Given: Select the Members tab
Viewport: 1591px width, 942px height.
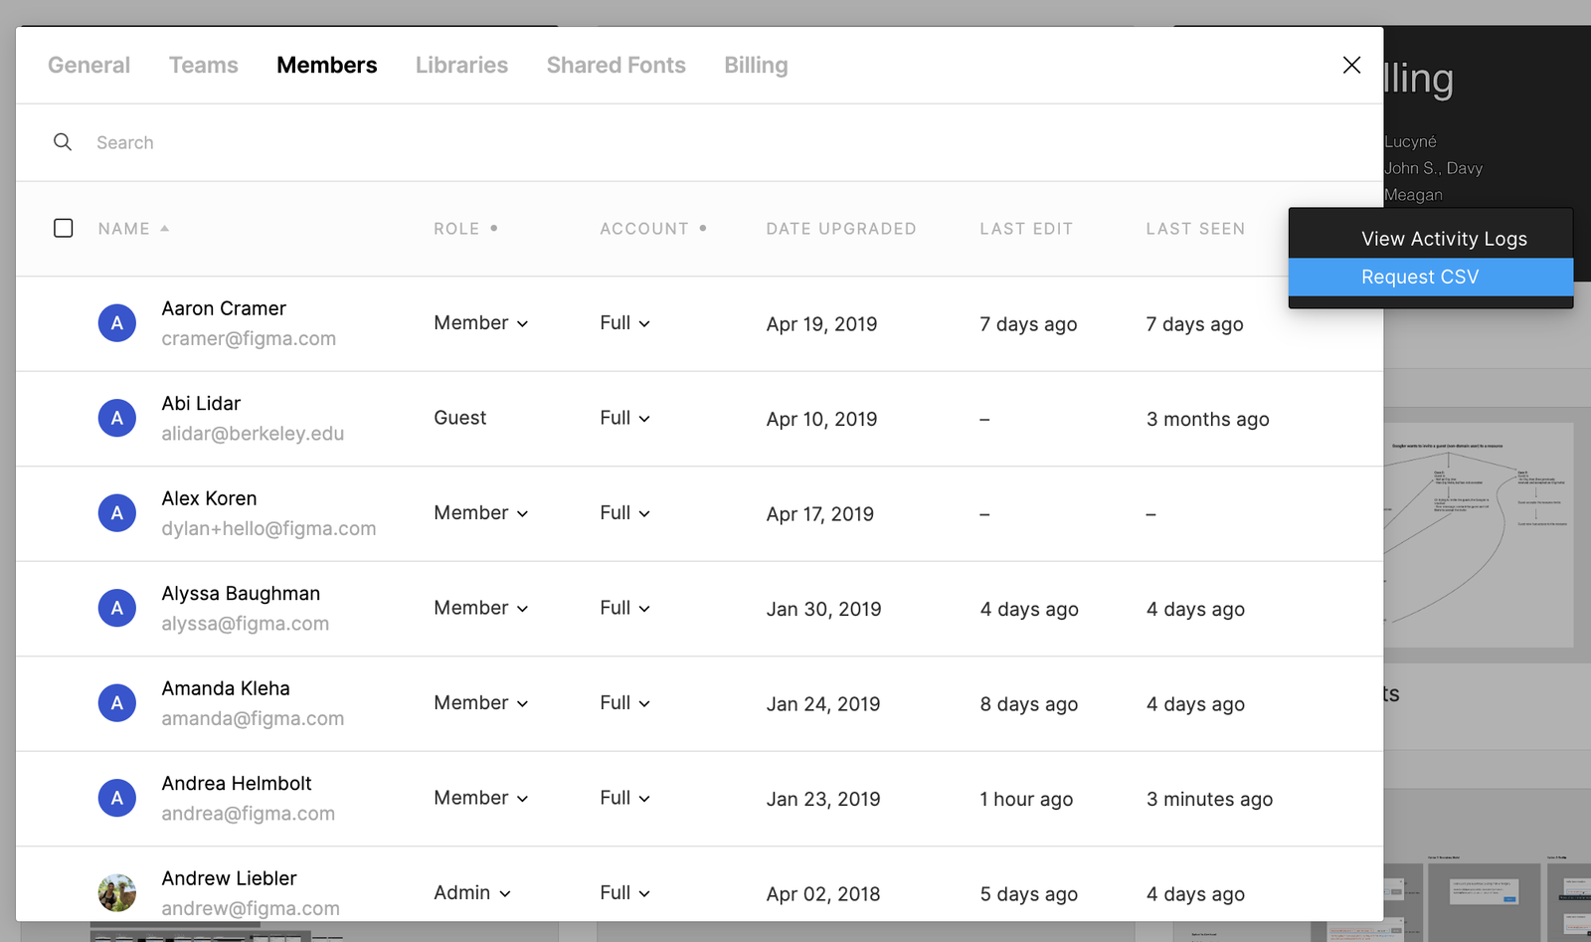Looking at the screenshot, I should coord(327,65).
